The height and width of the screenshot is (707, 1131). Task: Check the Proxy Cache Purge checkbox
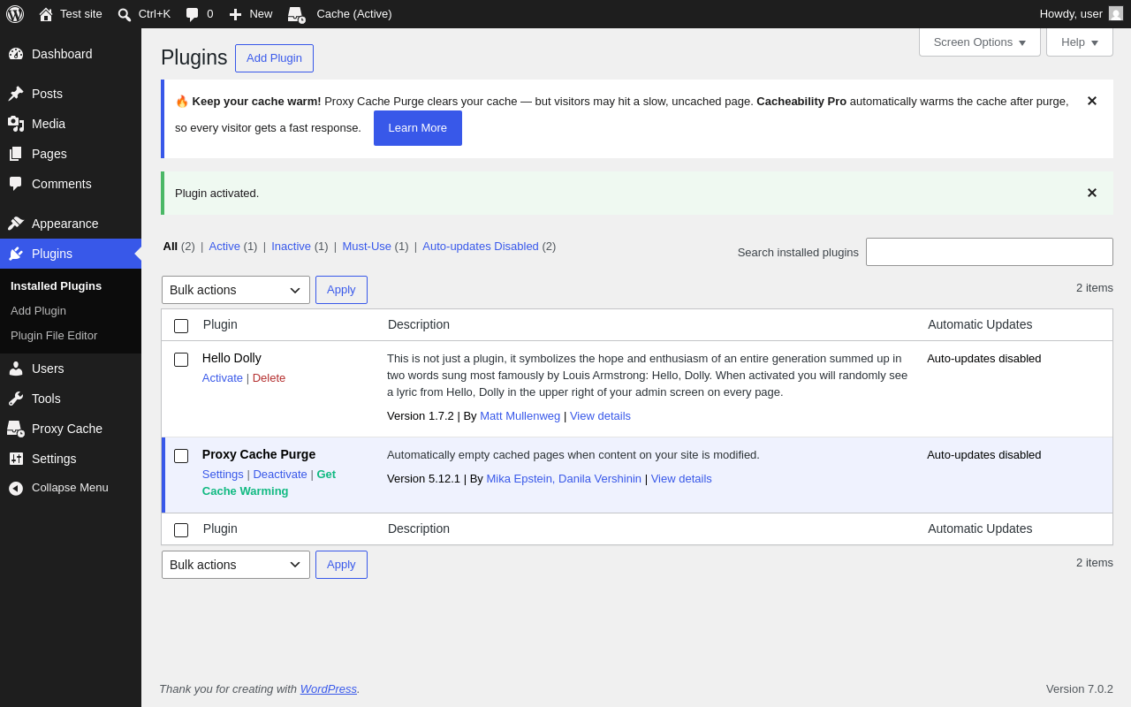(x=181, y=456)
